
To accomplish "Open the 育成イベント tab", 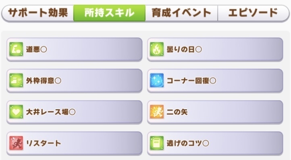I will click(x=181, y=13).
